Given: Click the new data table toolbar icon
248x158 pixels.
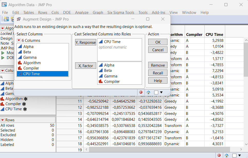Looking at the screenshot, I should (x=6, y=19).
